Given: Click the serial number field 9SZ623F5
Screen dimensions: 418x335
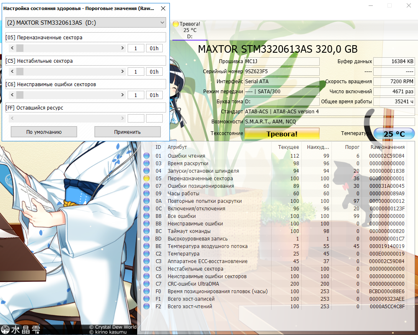Looking at the screenshot, I should (x=282, y=72).
